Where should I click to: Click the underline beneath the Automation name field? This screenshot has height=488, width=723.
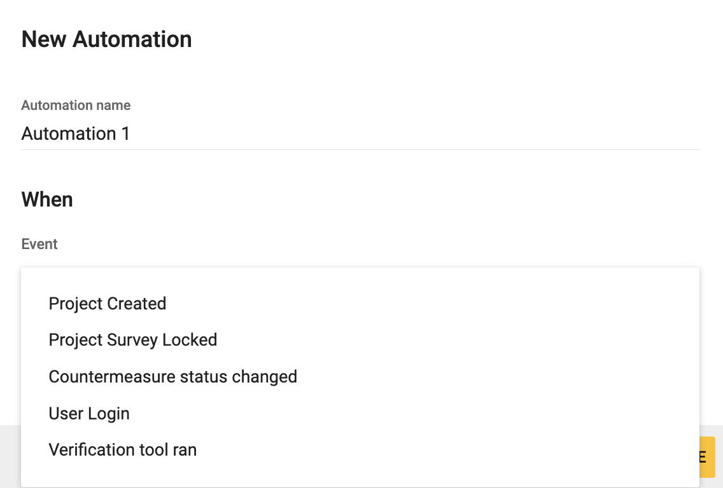[x=360, y=150]
